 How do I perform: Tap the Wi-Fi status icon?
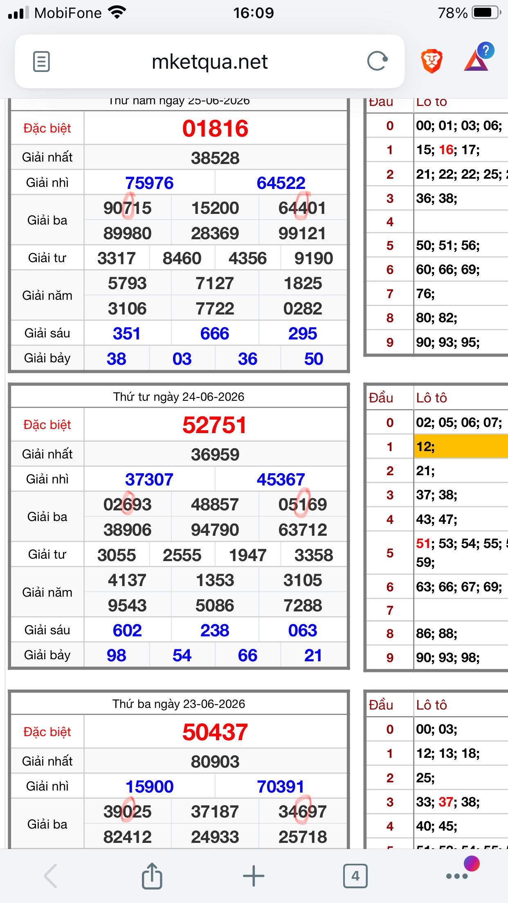117,13
